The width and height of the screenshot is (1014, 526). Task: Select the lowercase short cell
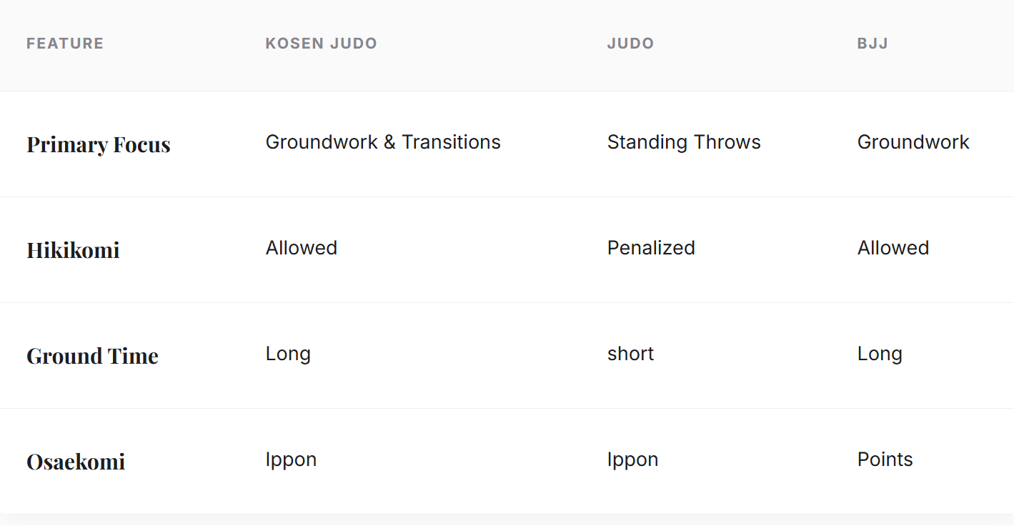click(630, 354)
